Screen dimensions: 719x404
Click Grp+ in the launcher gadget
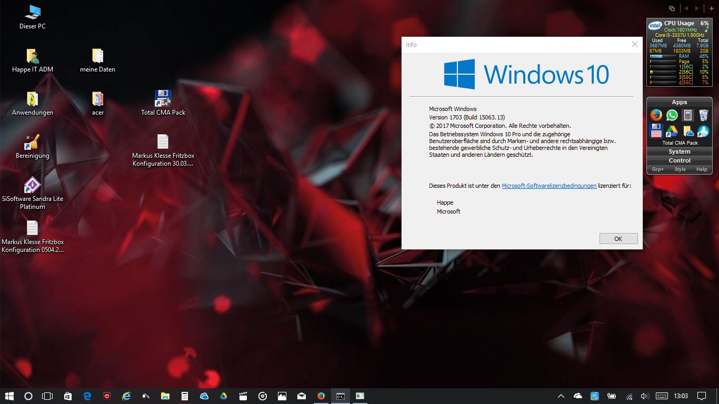(x=658, y=169)
